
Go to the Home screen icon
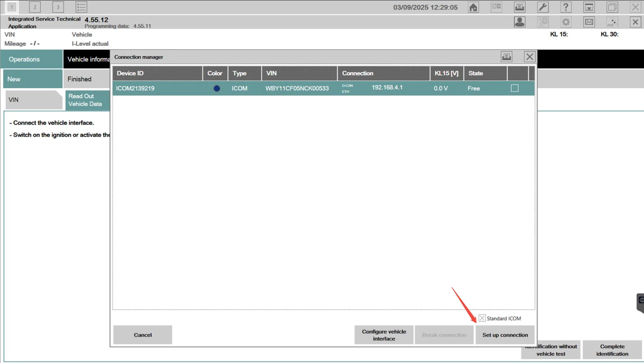point(473,7)
